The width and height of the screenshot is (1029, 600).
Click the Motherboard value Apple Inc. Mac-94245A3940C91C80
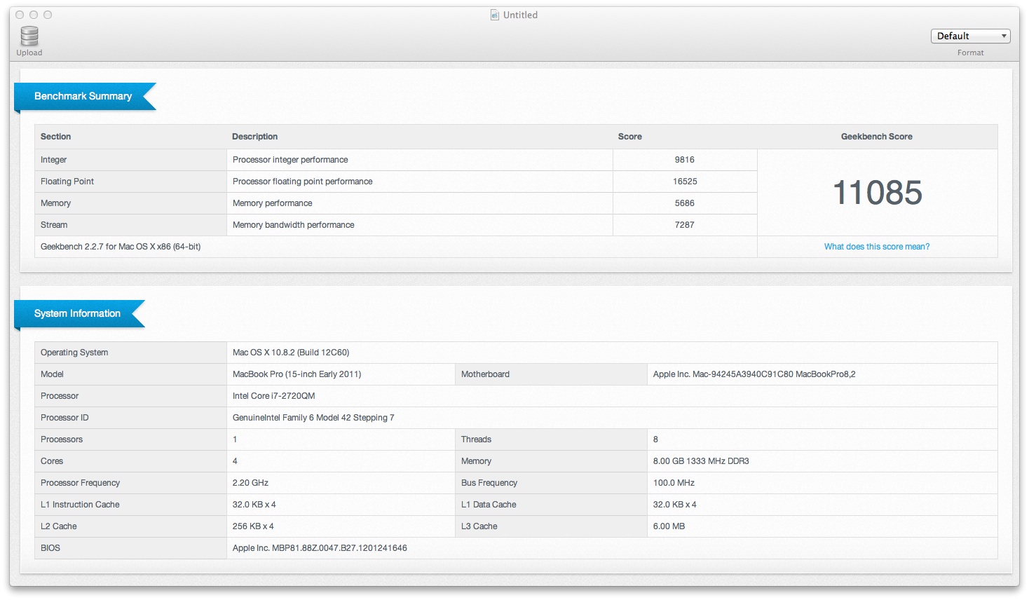[x=754, y=374]
